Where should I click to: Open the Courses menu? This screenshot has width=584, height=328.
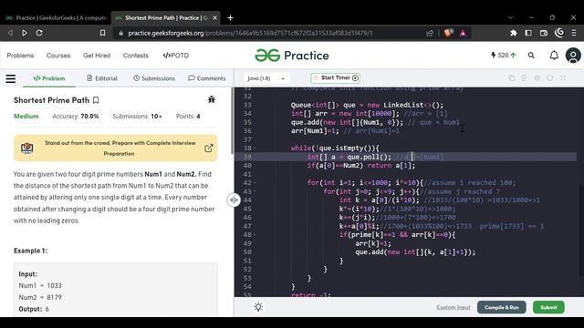(x=58, y=56)
